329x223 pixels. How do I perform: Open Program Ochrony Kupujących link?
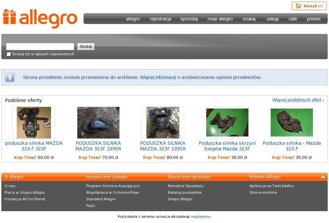(x=113, y=186)
